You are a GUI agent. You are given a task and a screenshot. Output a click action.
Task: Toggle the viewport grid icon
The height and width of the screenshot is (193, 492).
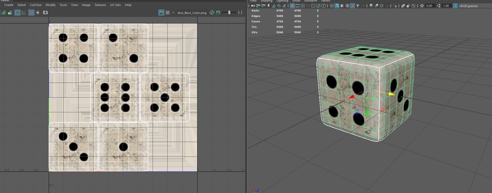tap(292, 6)
